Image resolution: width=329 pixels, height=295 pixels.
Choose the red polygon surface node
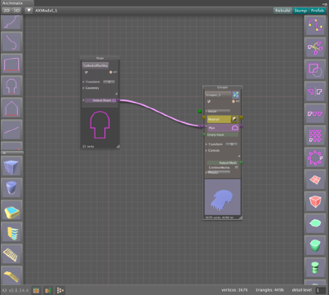pos(315,180)
